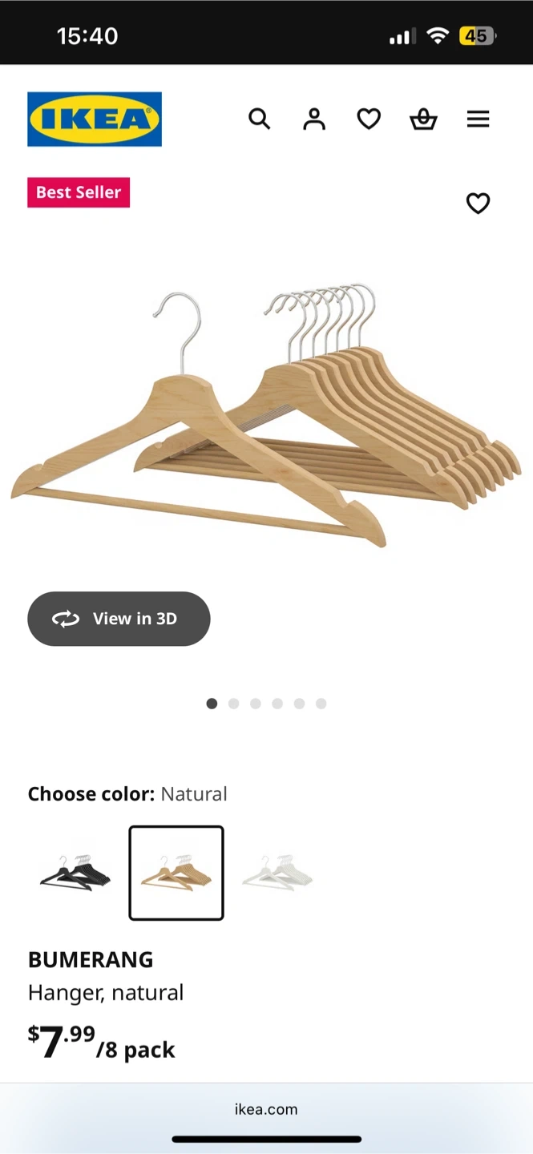Tap the ikea.com address bar
The image size is (533, 1154).
click(x=266, y=1109)
